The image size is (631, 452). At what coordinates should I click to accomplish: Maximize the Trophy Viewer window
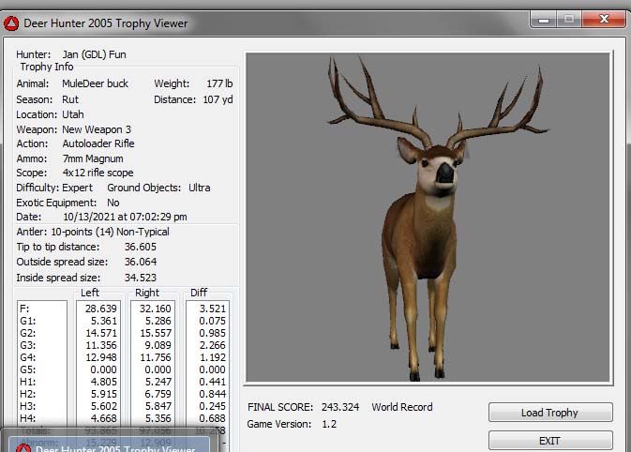[x=567, y=19]
